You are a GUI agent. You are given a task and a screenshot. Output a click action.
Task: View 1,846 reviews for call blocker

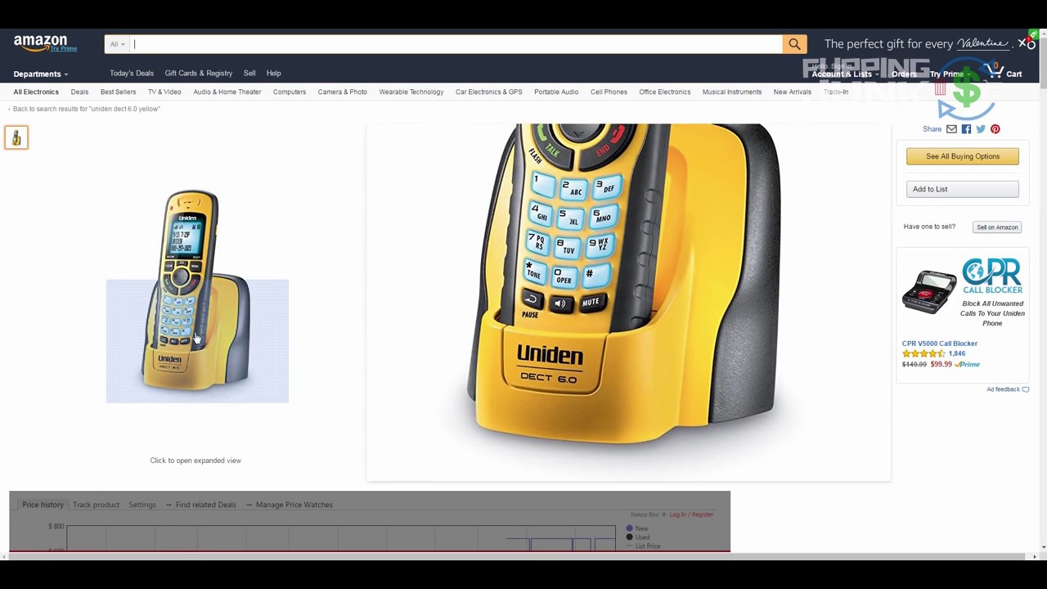coord(957,353)
